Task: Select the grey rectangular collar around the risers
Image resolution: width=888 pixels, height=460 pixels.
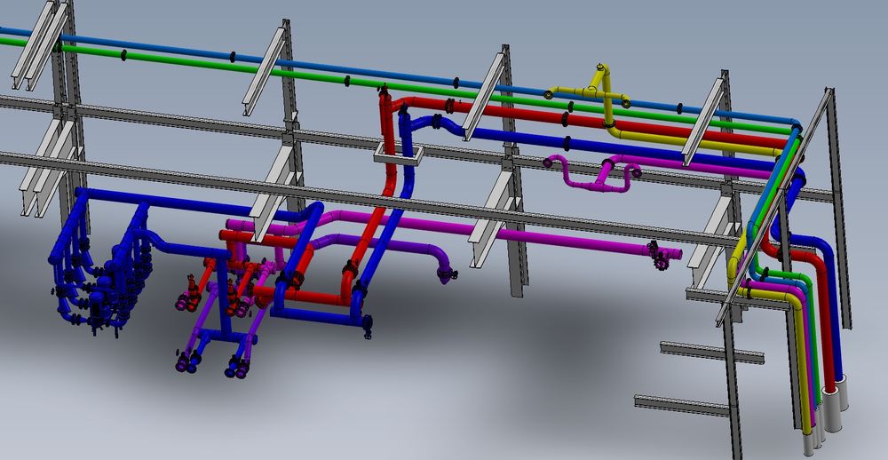Action: (396, 157)
